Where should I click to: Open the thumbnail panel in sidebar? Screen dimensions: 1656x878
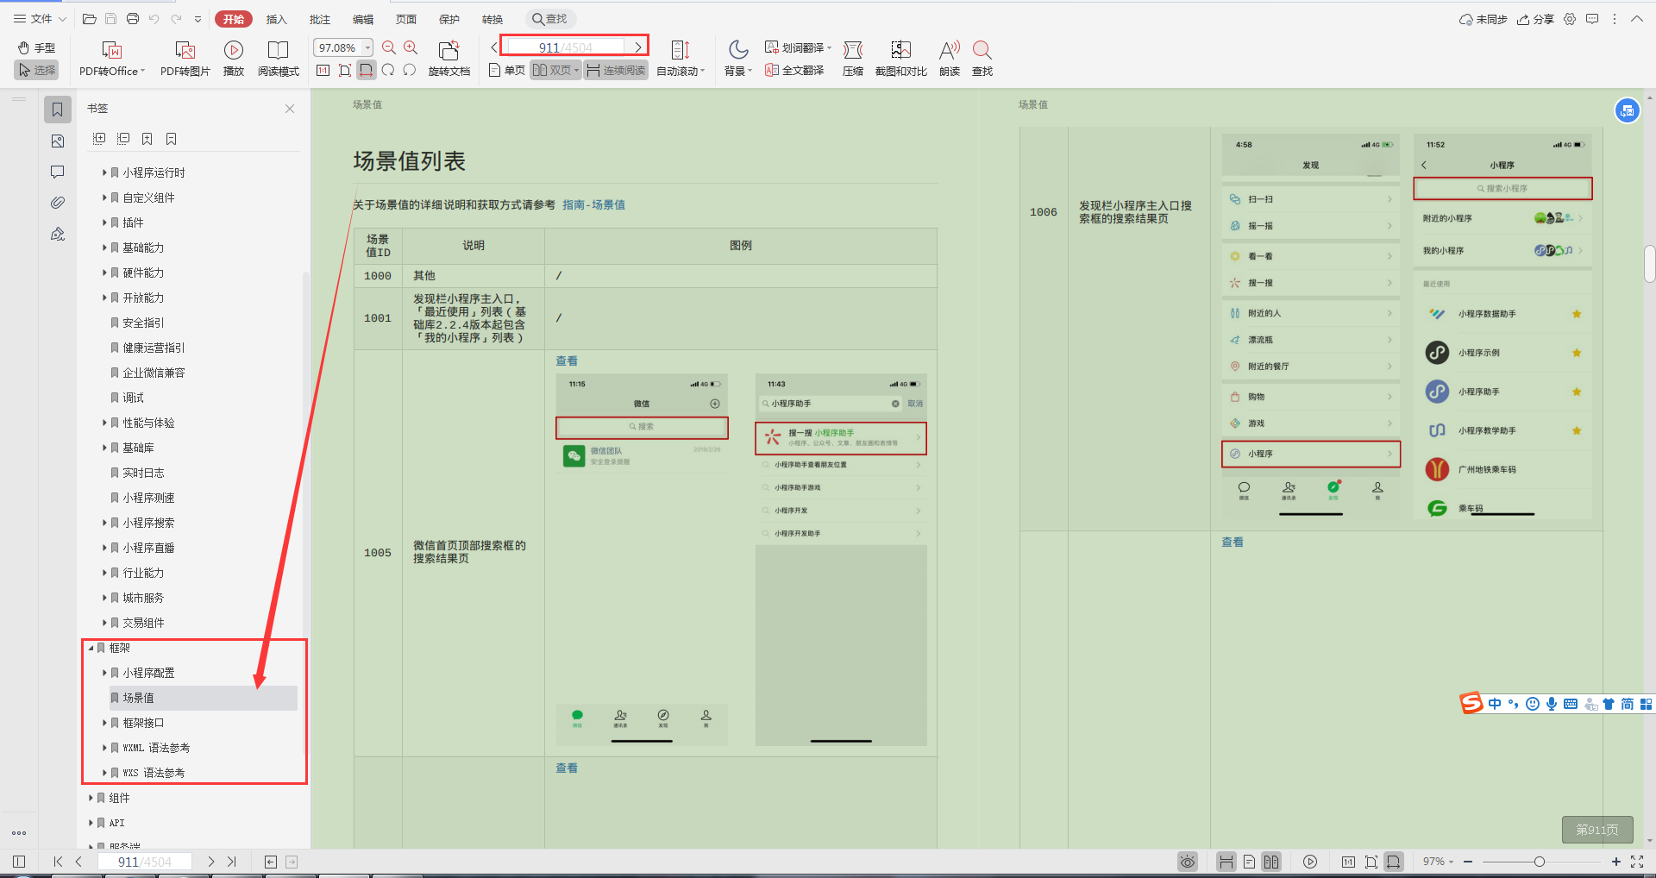click(58, 141)
